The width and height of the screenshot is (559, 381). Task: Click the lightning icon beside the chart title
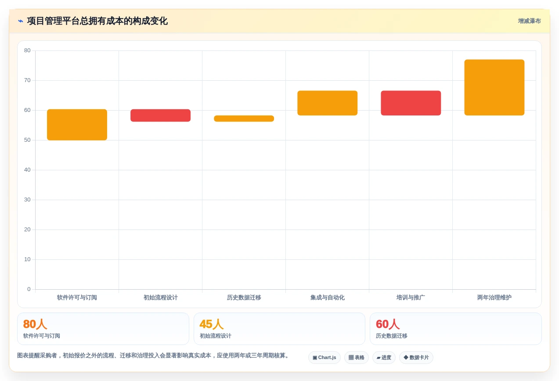point(20,21)
